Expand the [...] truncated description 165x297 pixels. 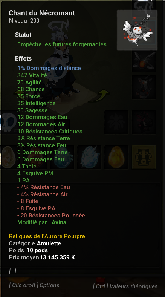point(12,271)
